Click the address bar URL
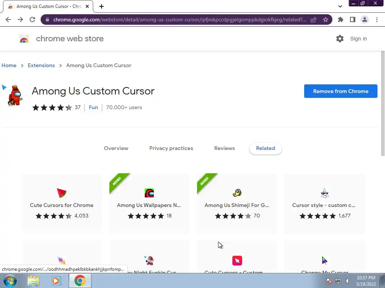 pyautogui.click(x=179, y=19)
